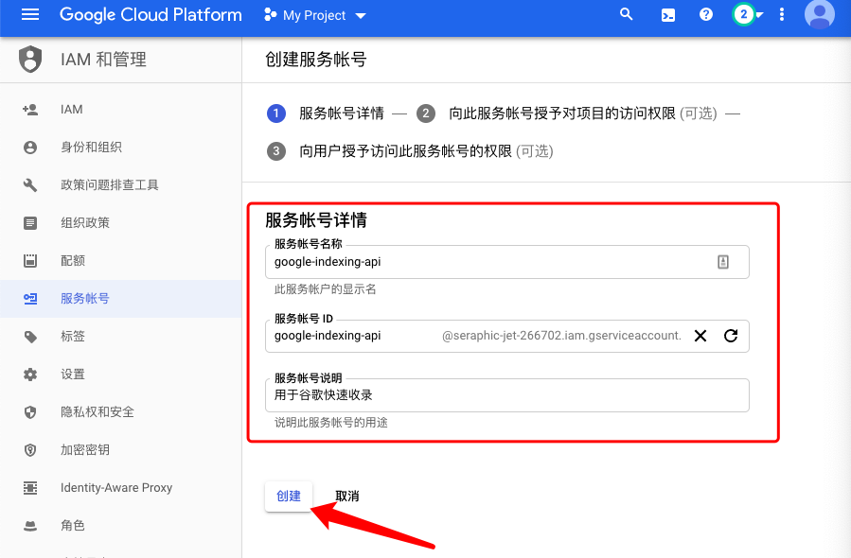The width and height of the screenshot is (851, 558).
Task: Click the policy troubleshooter wrench icon
Action: (30, 185)
